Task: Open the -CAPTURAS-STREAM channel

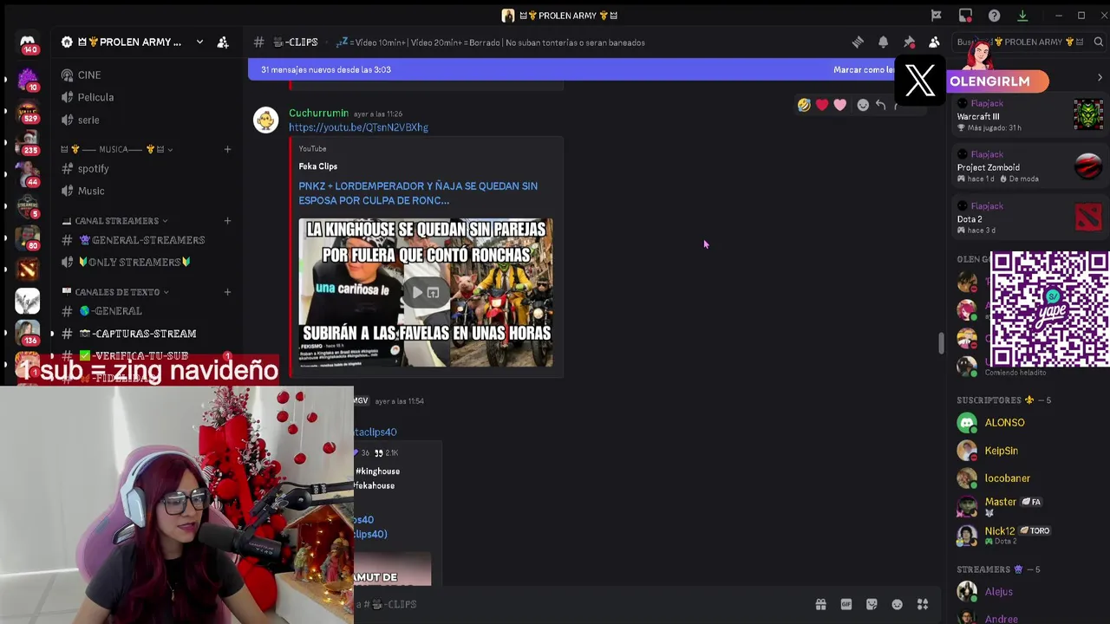Action: coord(146,334)
